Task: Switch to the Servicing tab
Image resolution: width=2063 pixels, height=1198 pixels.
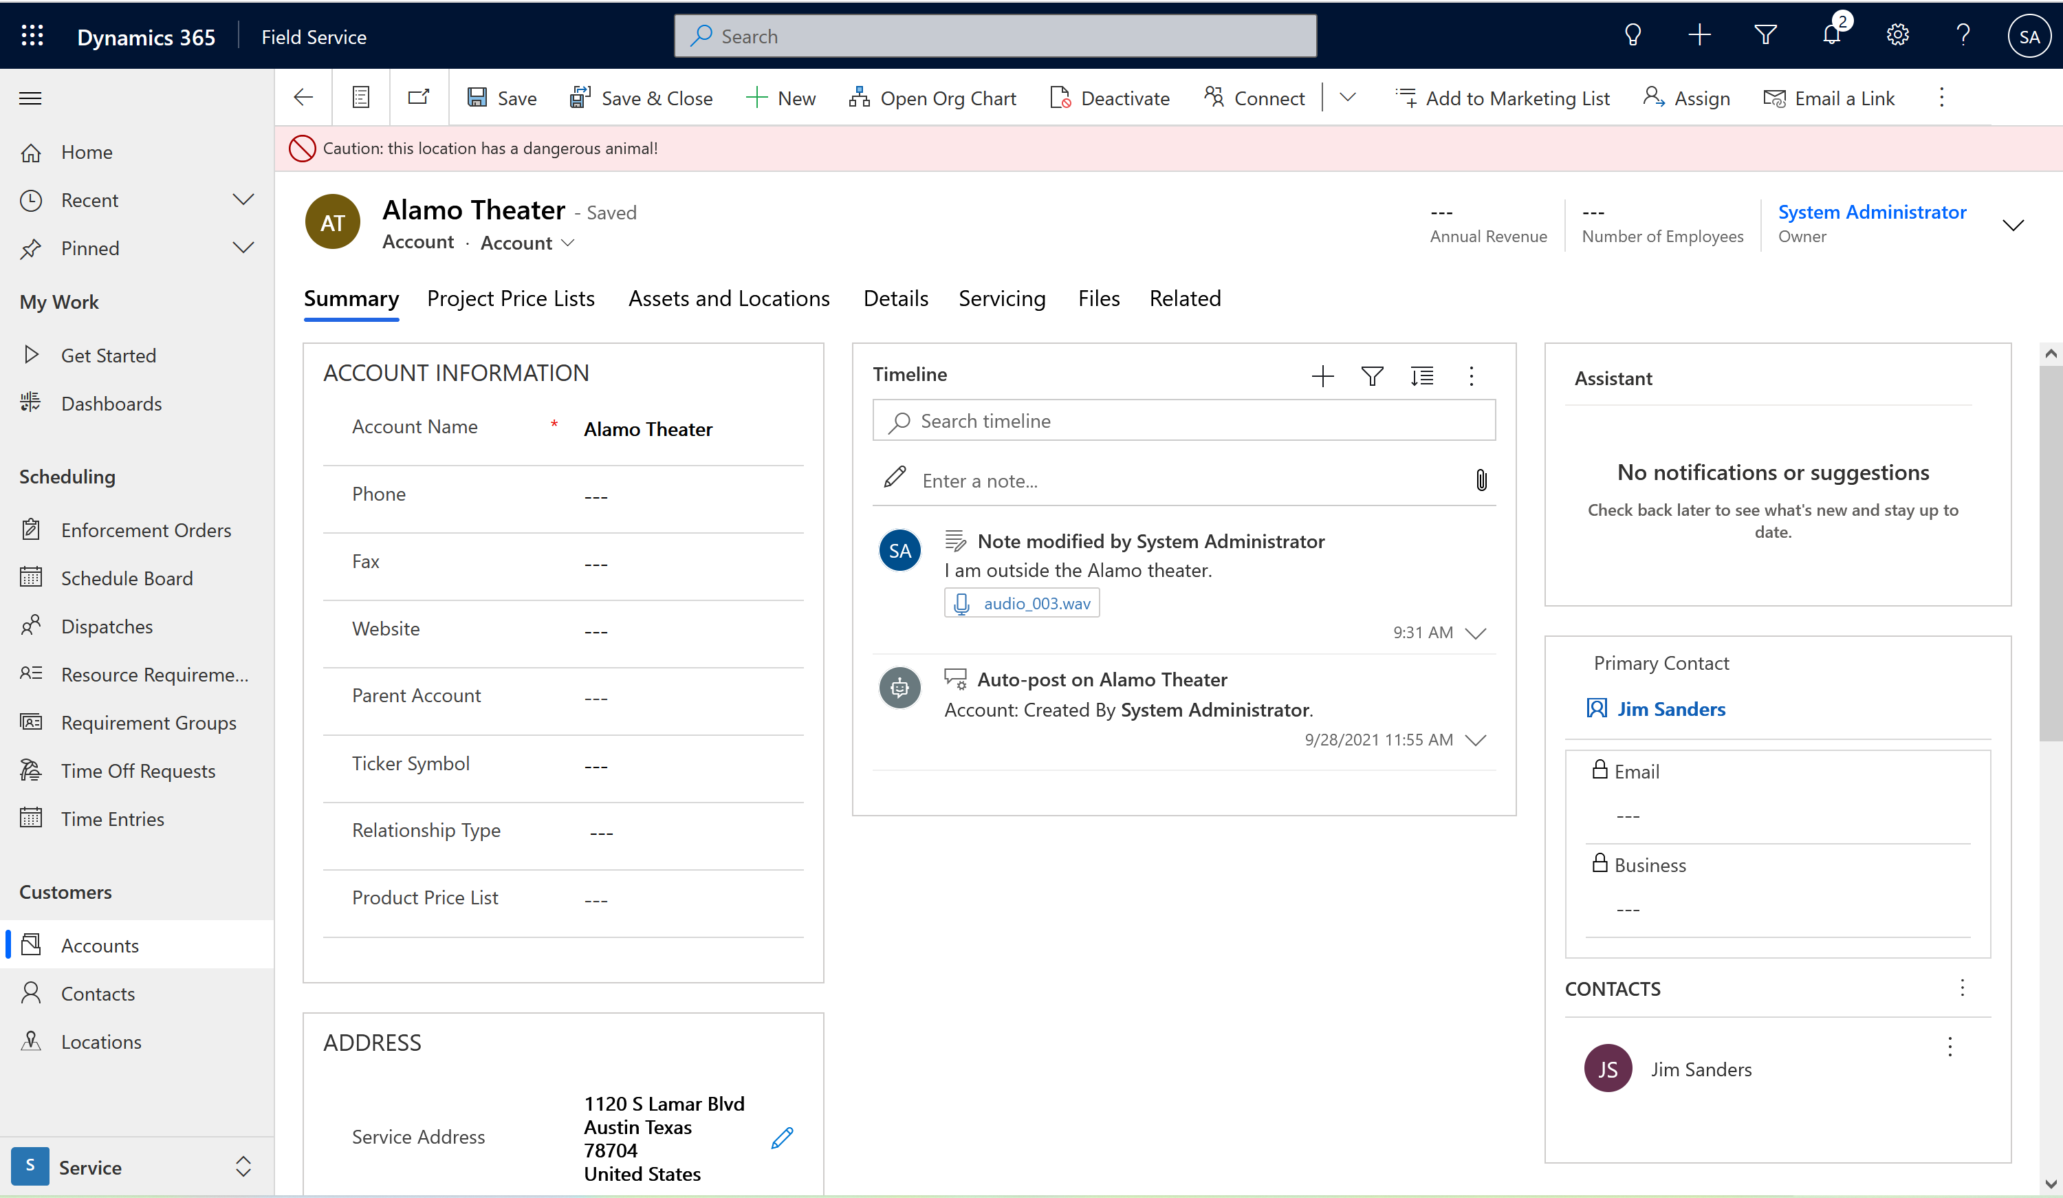Action: [x=1002, y=298]
